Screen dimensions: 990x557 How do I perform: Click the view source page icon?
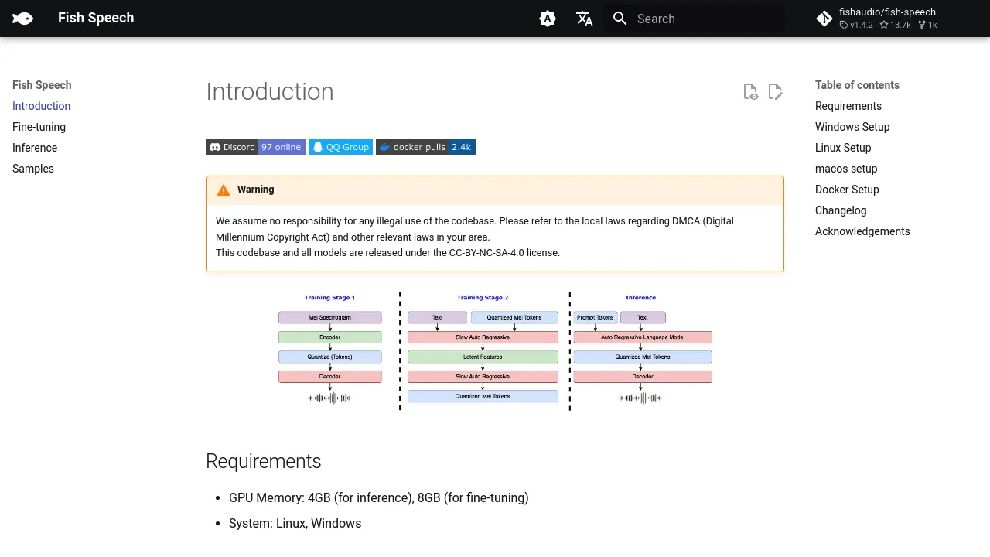pyautogui.click(x=750, y=92)
